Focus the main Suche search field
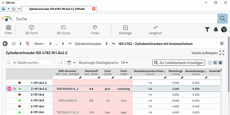Image resolution: width=230 pixels, height=115 pixels. (115, 19)
